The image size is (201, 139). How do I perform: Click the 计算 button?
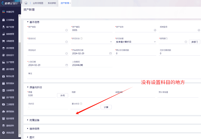pyautogui.click(x=106, y=107)
